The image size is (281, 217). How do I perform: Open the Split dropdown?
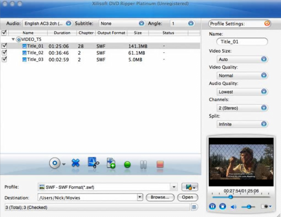pos(242,124)
